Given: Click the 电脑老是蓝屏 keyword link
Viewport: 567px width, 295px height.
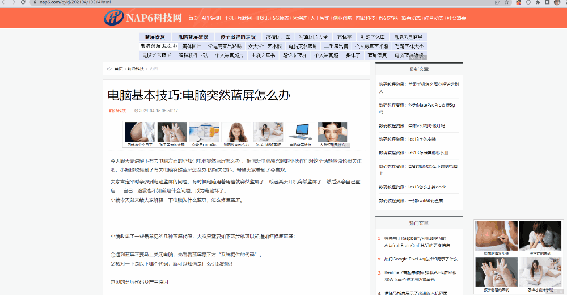Looking at the screenshot, I should (408, 37).
